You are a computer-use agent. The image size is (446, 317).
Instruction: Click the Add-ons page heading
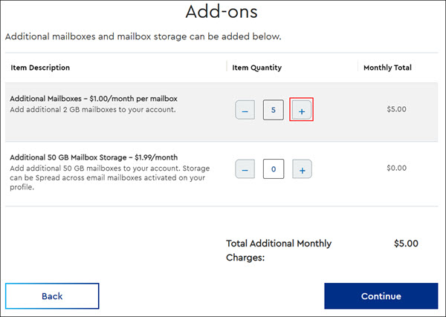[222, 12]
